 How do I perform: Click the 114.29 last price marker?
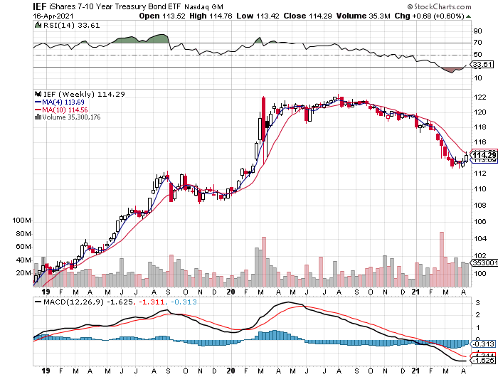(484, 155)
